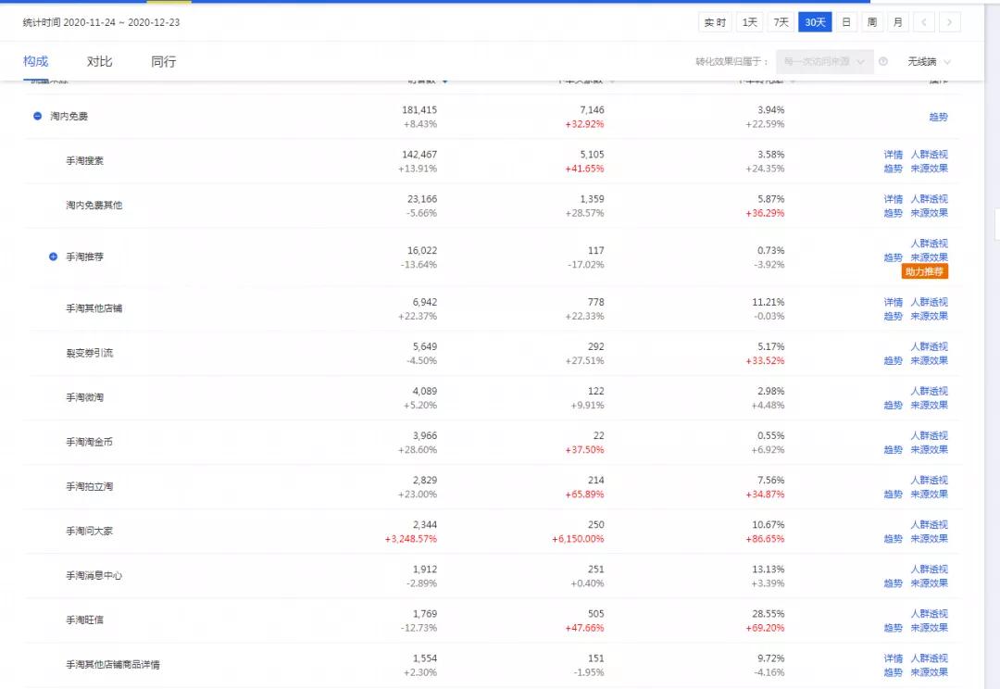Expand the 手淘推荐 row with plus icon
This screenshot has height=689, width=1000.
(x=53, y=257)
